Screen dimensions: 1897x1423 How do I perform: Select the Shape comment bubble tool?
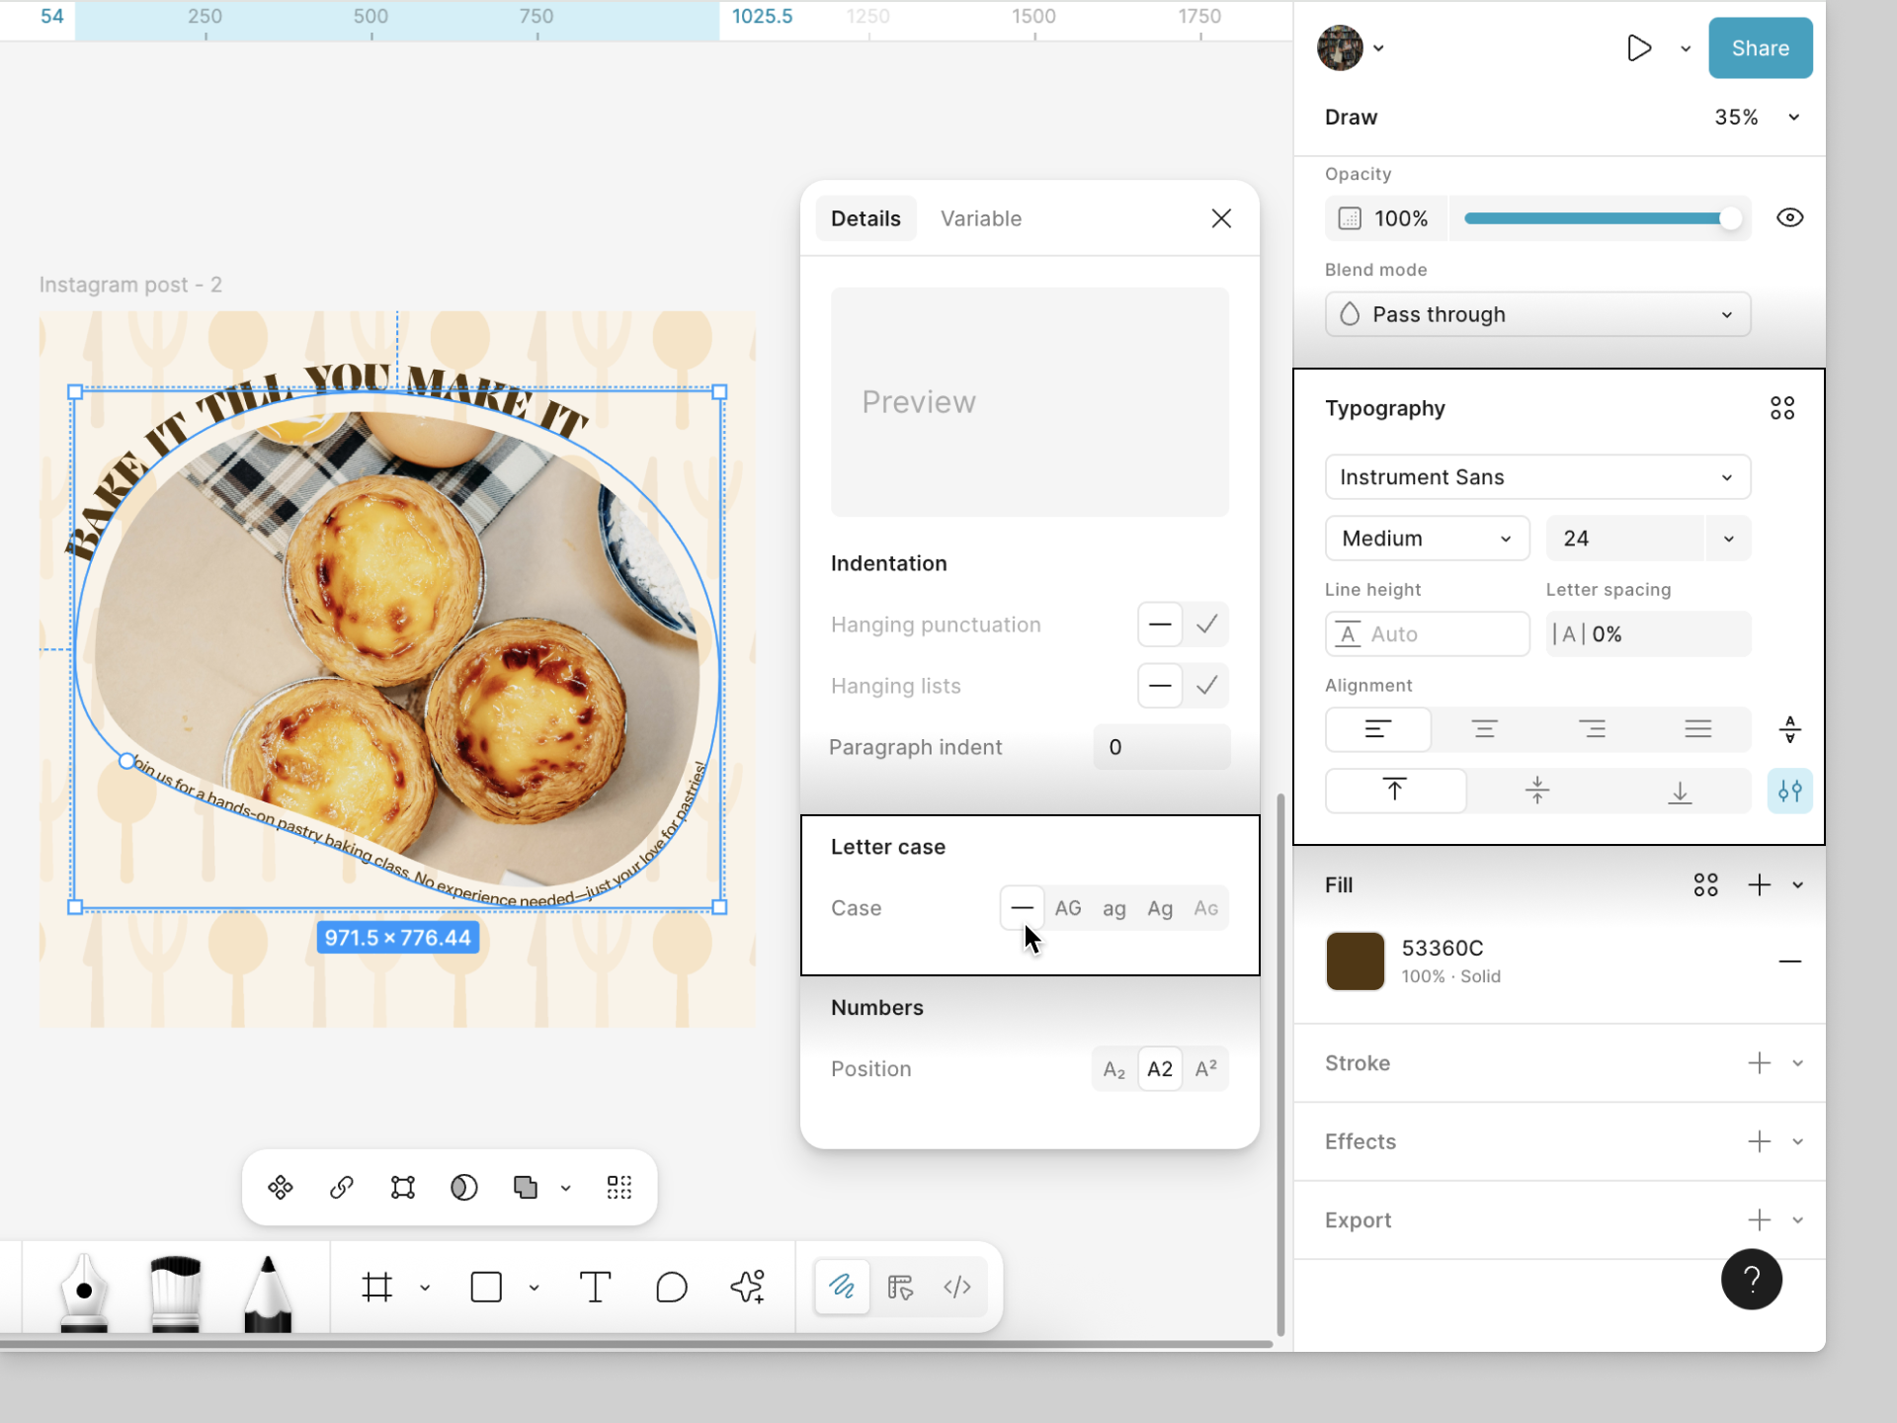point(672,1287)
